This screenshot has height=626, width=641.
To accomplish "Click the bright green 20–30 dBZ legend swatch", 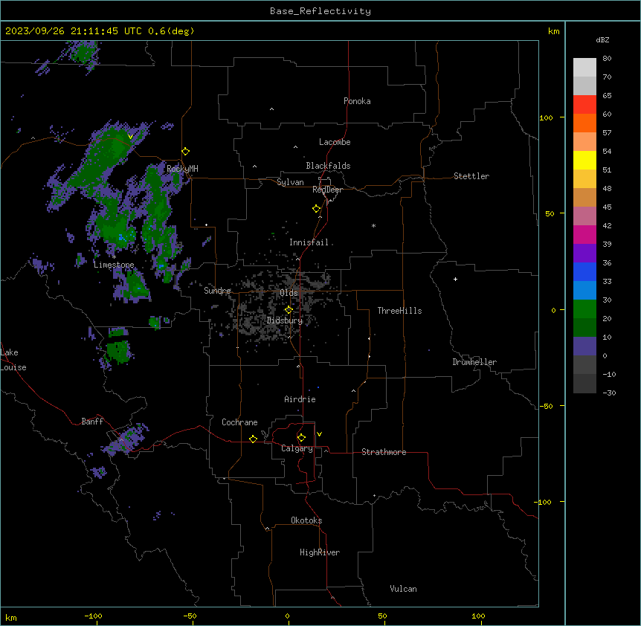I will (584, 309).
